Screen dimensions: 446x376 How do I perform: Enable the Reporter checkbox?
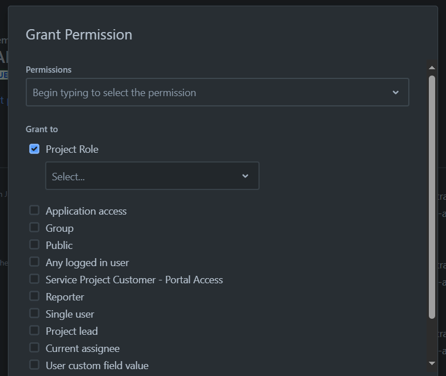[x=34, y=296]
